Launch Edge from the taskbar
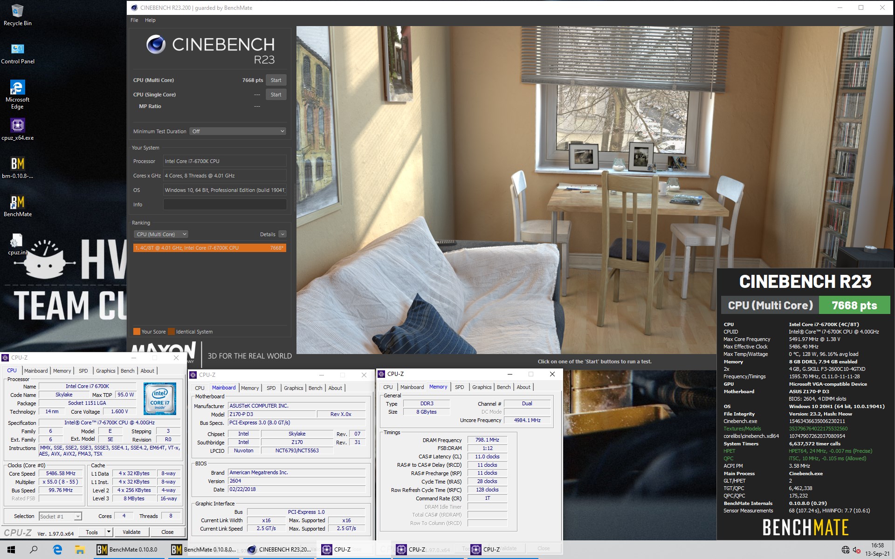 pos(57,550)
